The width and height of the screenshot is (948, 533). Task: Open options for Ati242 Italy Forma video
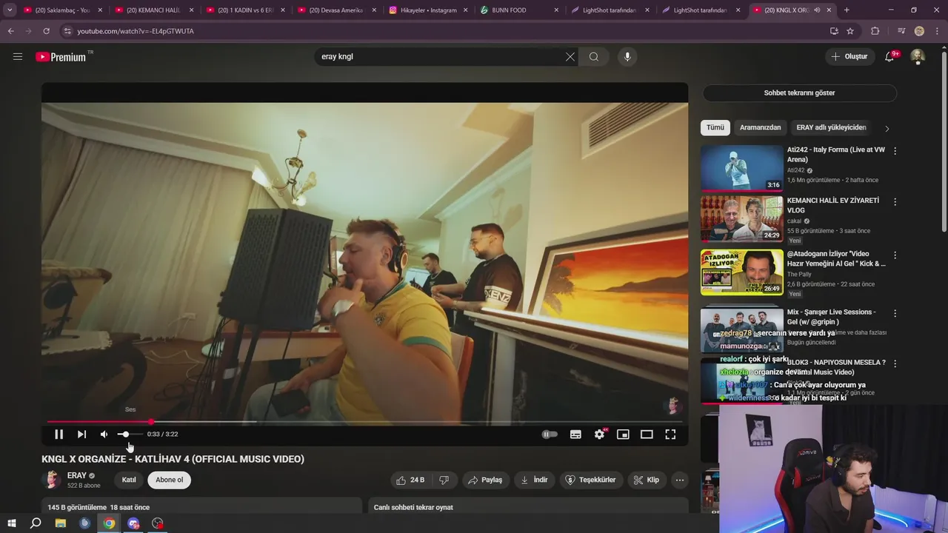click(895, 150)
